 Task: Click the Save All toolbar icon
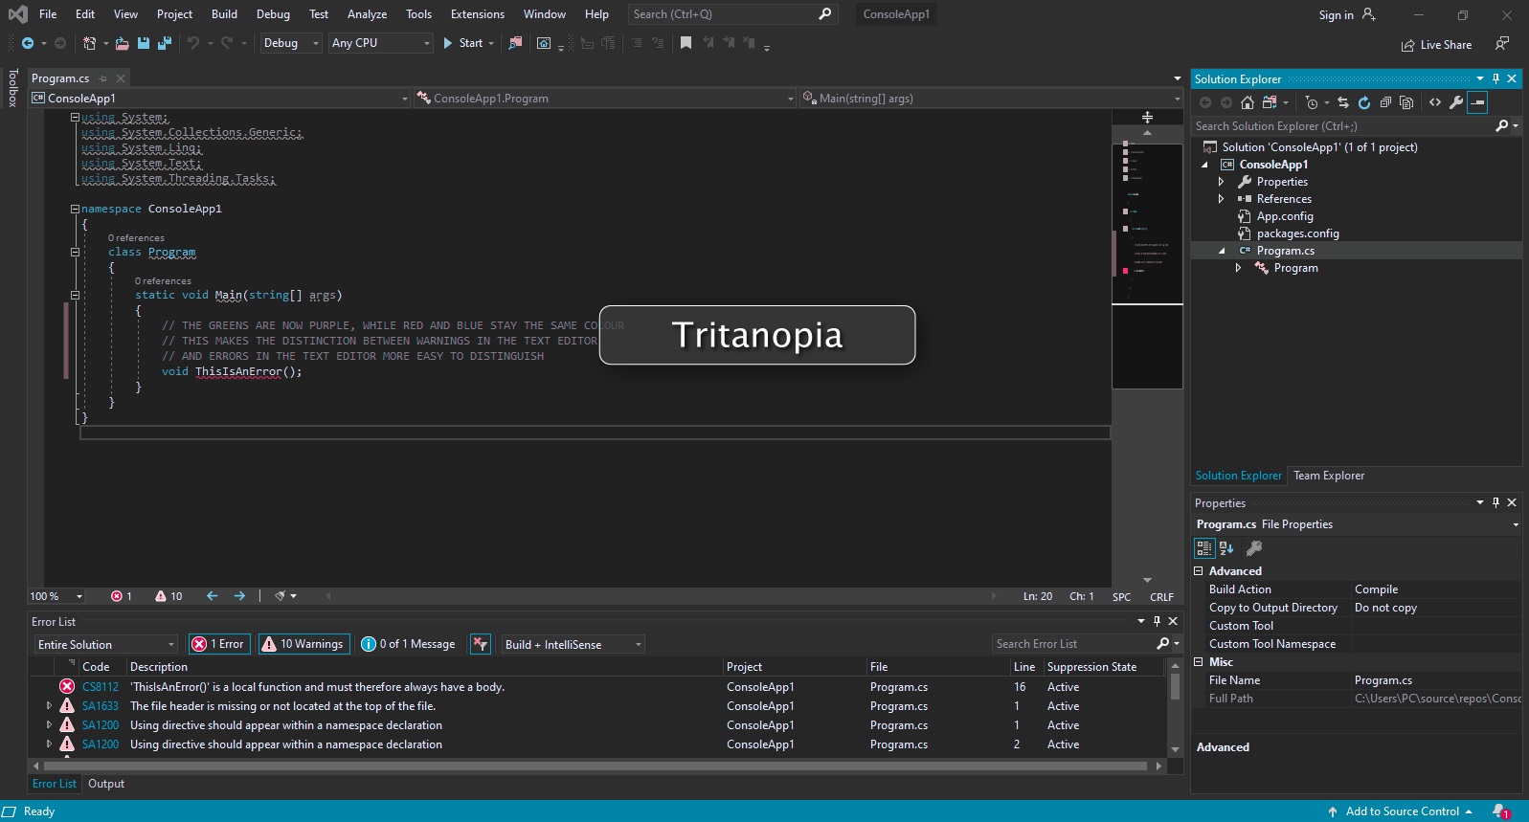(165, 43)
